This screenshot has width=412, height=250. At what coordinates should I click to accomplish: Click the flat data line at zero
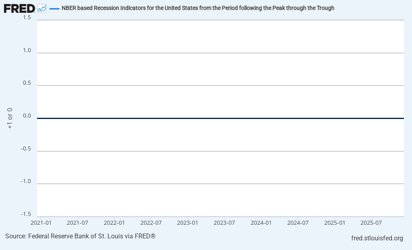pos(220,118)
